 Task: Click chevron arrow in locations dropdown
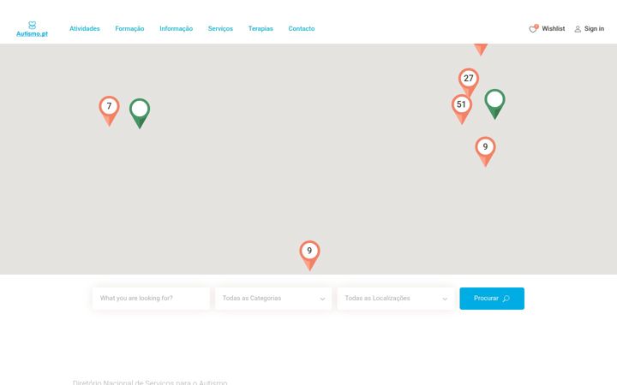tap(445, 299)
